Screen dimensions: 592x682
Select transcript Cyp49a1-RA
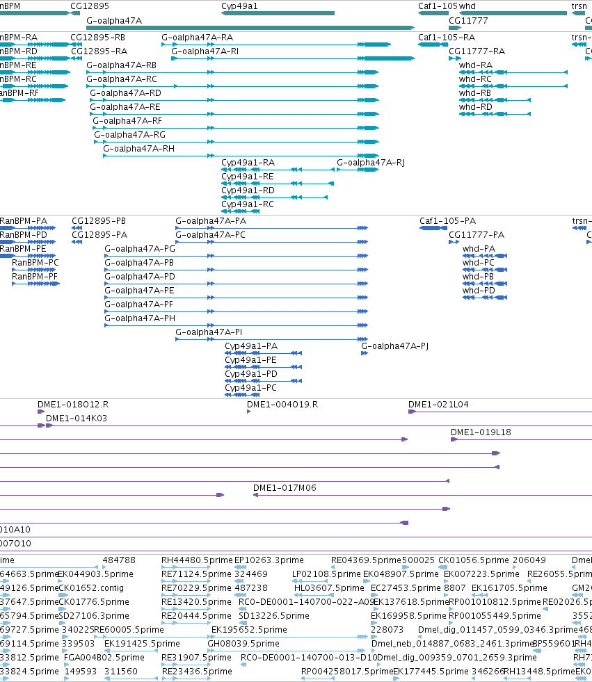click(x=248, y=163)
